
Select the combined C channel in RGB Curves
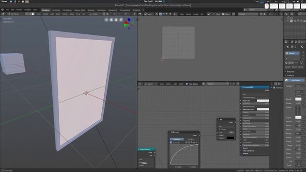[x=171, y=142]
